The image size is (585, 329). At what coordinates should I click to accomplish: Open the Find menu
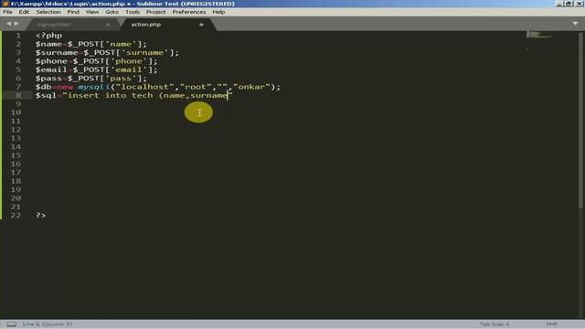(73, 12)
